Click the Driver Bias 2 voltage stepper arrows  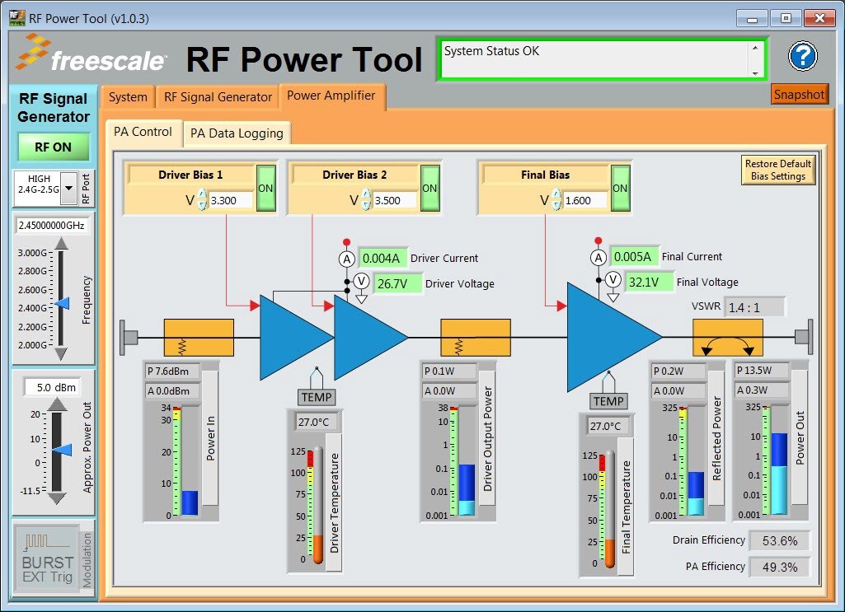[366, 200]
